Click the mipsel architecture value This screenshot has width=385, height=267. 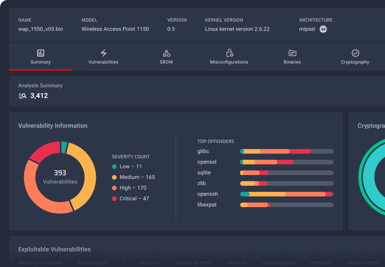tap(307, 29)
